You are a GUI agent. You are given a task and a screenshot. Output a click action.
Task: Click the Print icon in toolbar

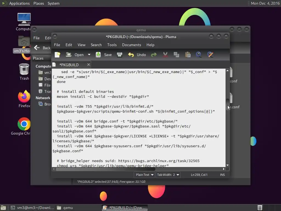(120, 55)
